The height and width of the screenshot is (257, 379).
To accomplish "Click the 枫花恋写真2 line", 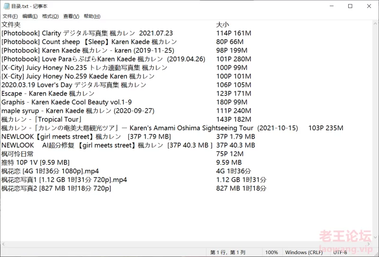I will click(56, 188).
